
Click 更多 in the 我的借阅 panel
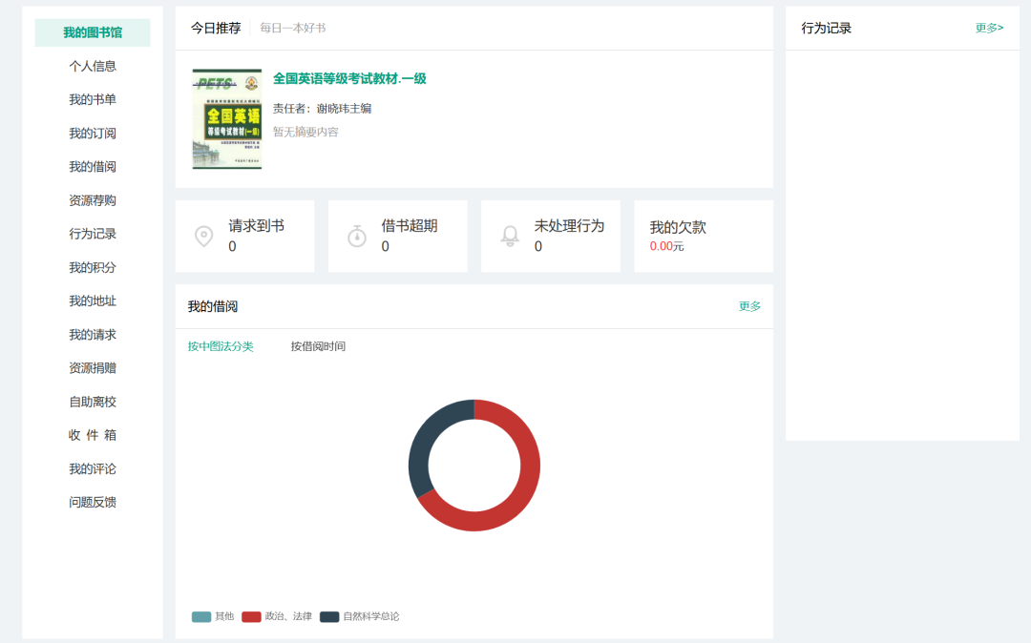[748, 306]
